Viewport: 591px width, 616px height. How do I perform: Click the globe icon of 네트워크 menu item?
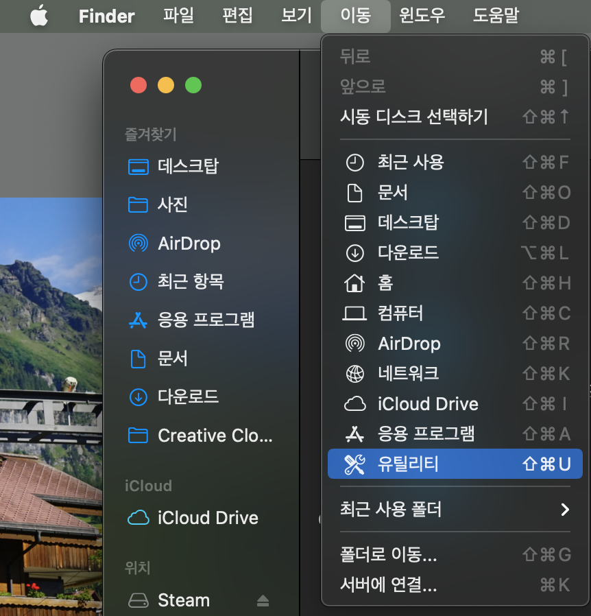(355, 374)
